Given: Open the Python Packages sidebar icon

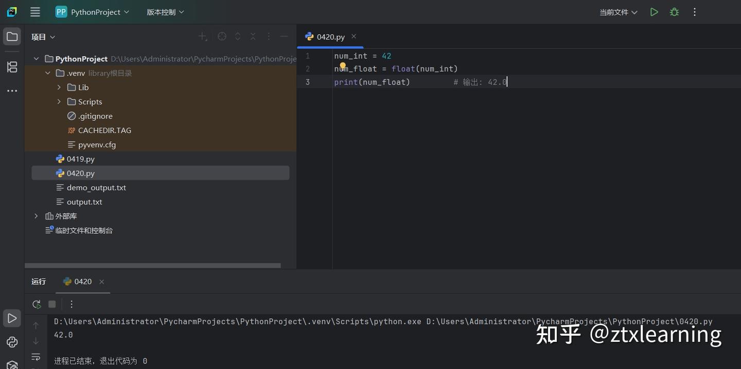Looking at the screenshot, I should pyautogui.click(x=12, y=364).
